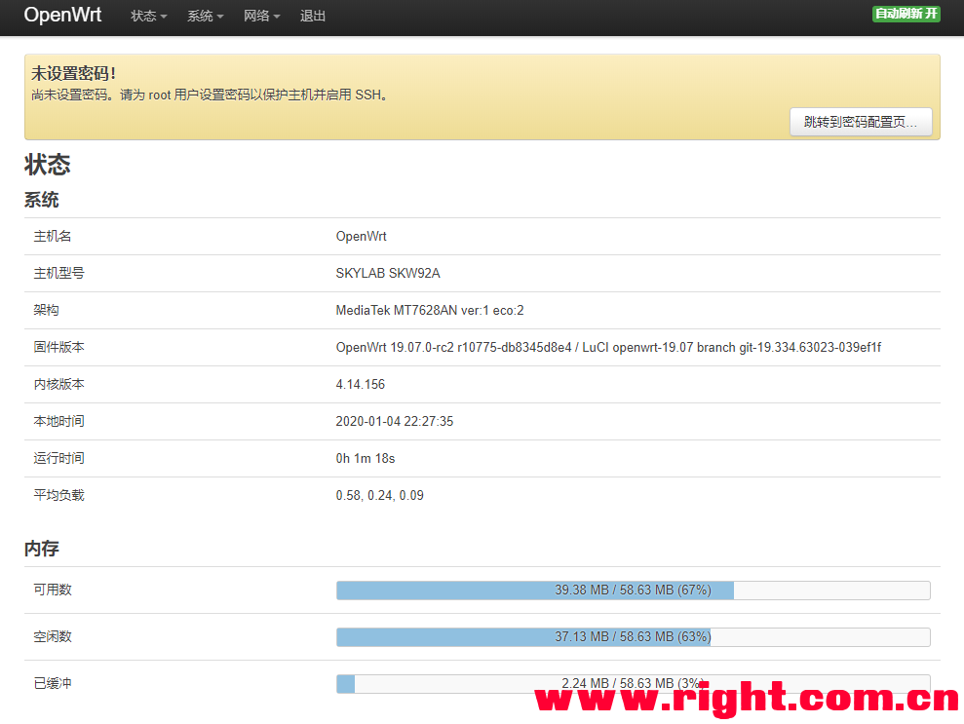The height and width of the screenshot is (724, 964).
Task: Toggle the 自动刷新 开 auto-refresh badge
Action: coord(906,14)
